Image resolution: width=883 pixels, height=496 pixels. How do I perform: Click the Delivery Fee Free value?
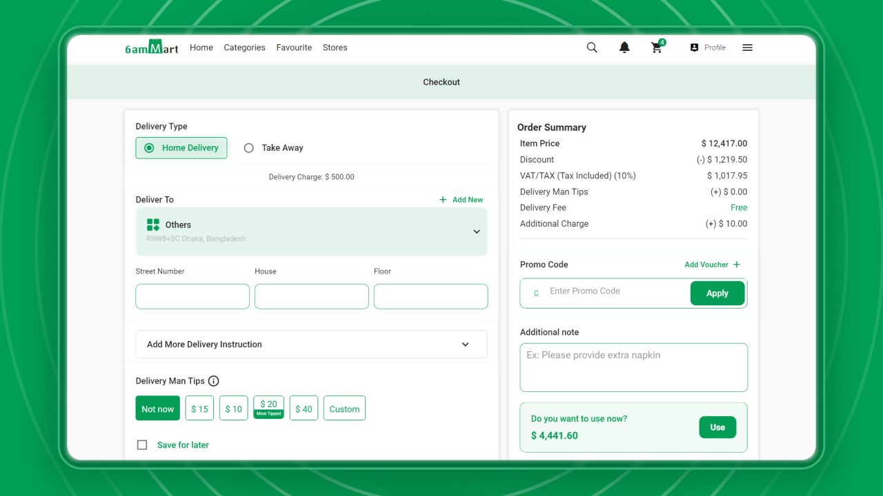[739, 207]
